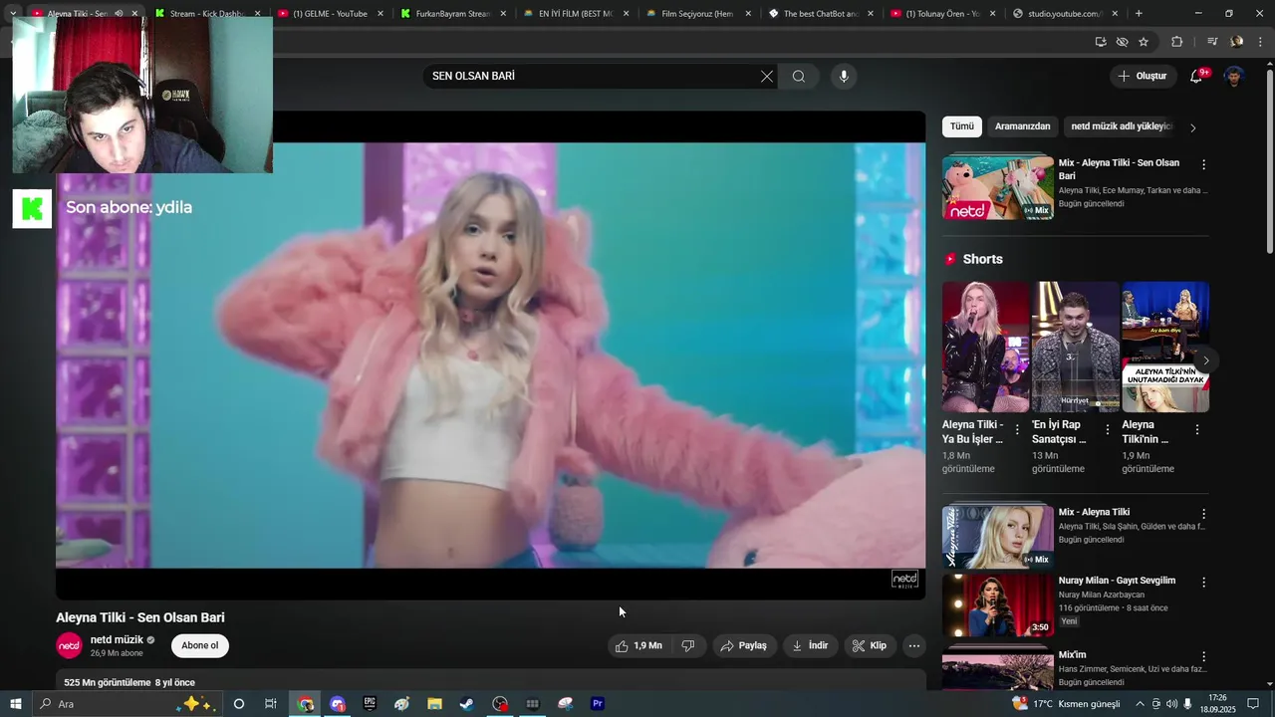Click the netd müzik channel avatar

point(69,646)
